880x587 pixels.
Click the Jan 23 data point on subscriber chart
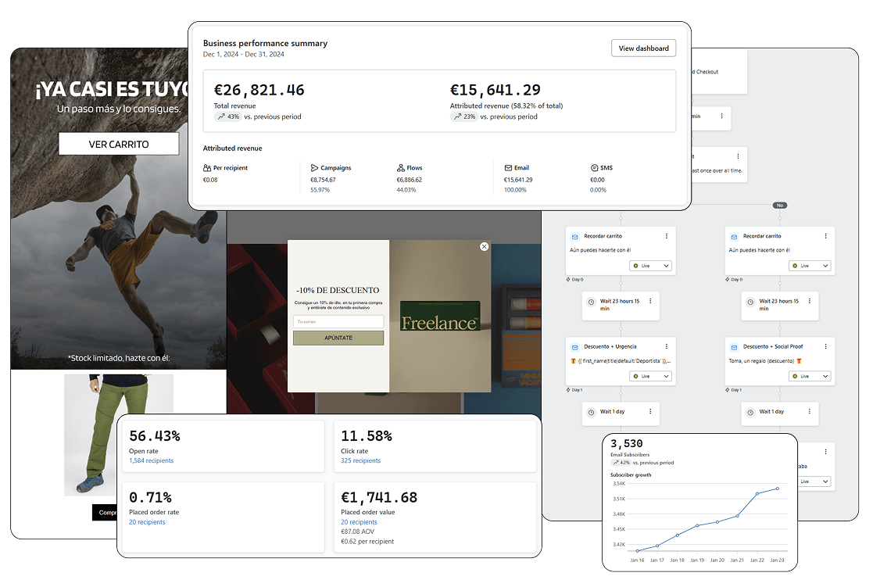click(778, 489)
